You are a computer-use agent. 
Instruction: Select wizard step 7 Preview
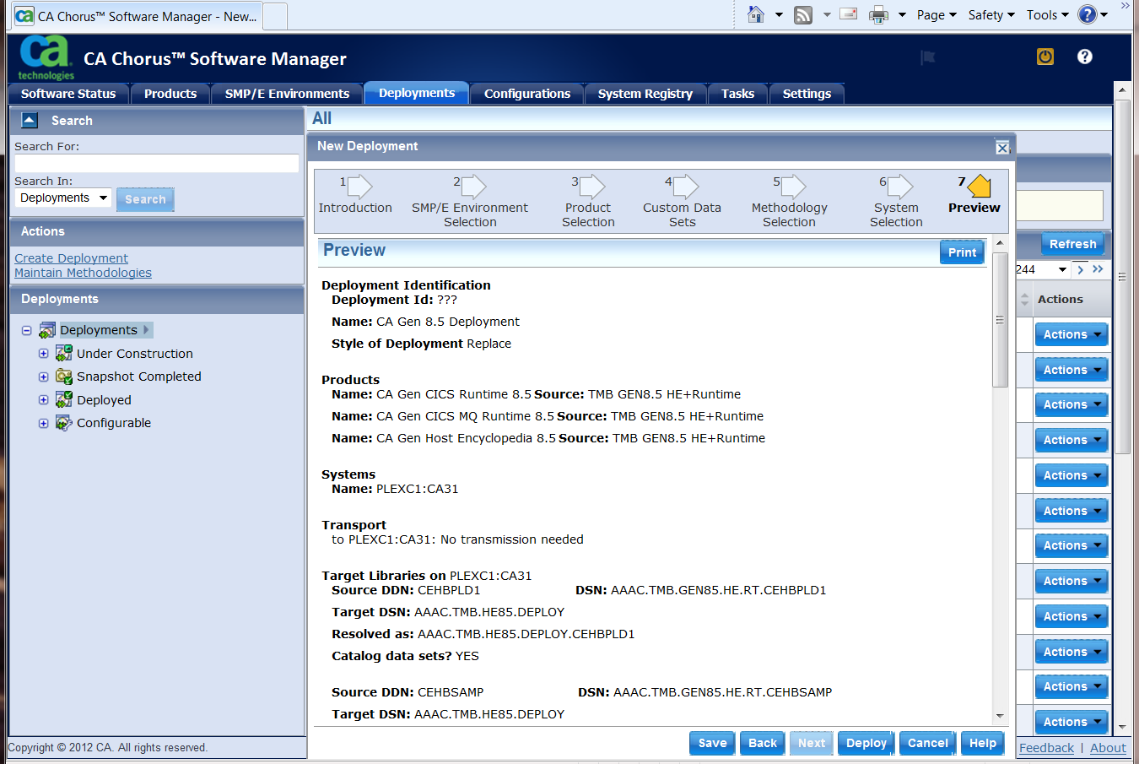[x=974, y=195]
